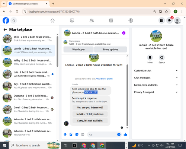186x149 pixels.
Task: Open Erick's conversation in the list
Action: click(x=28, y=39)
